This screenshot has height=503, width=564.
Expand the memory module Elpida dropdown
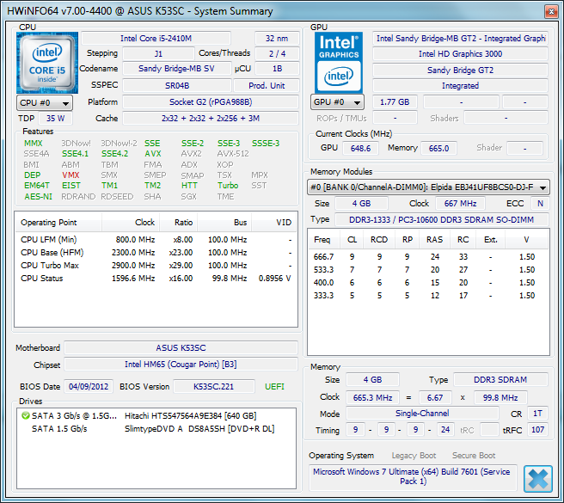[x=428, y=187]
